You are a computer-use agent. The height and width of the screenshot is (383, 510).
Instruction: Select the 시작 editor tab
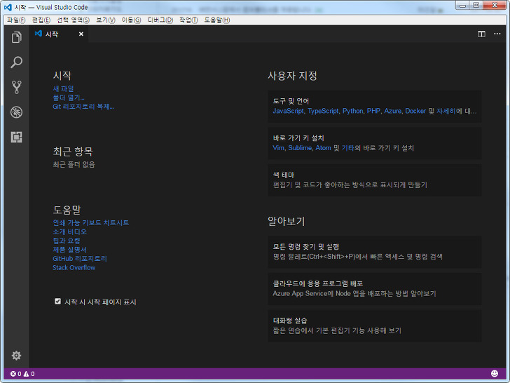[x=59, y=34]
